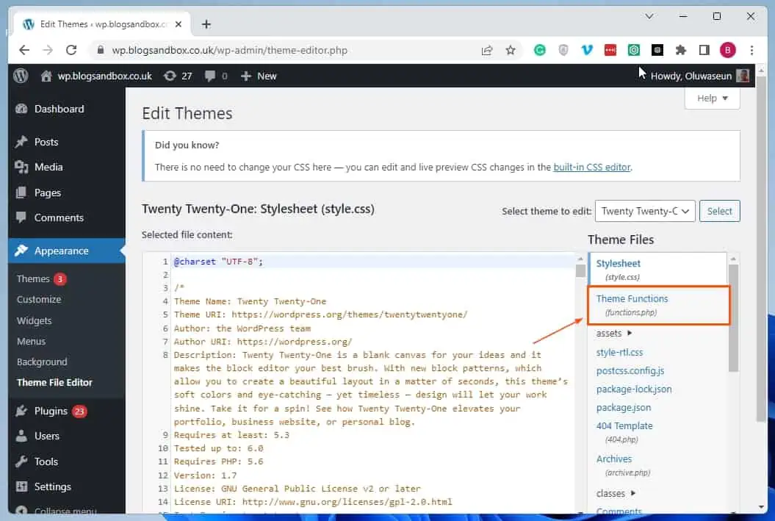Image resolution: width=775 pixels, height=521 pixels.
Task: Follow the built-in CSS editor link
Action: click(591, 167)
